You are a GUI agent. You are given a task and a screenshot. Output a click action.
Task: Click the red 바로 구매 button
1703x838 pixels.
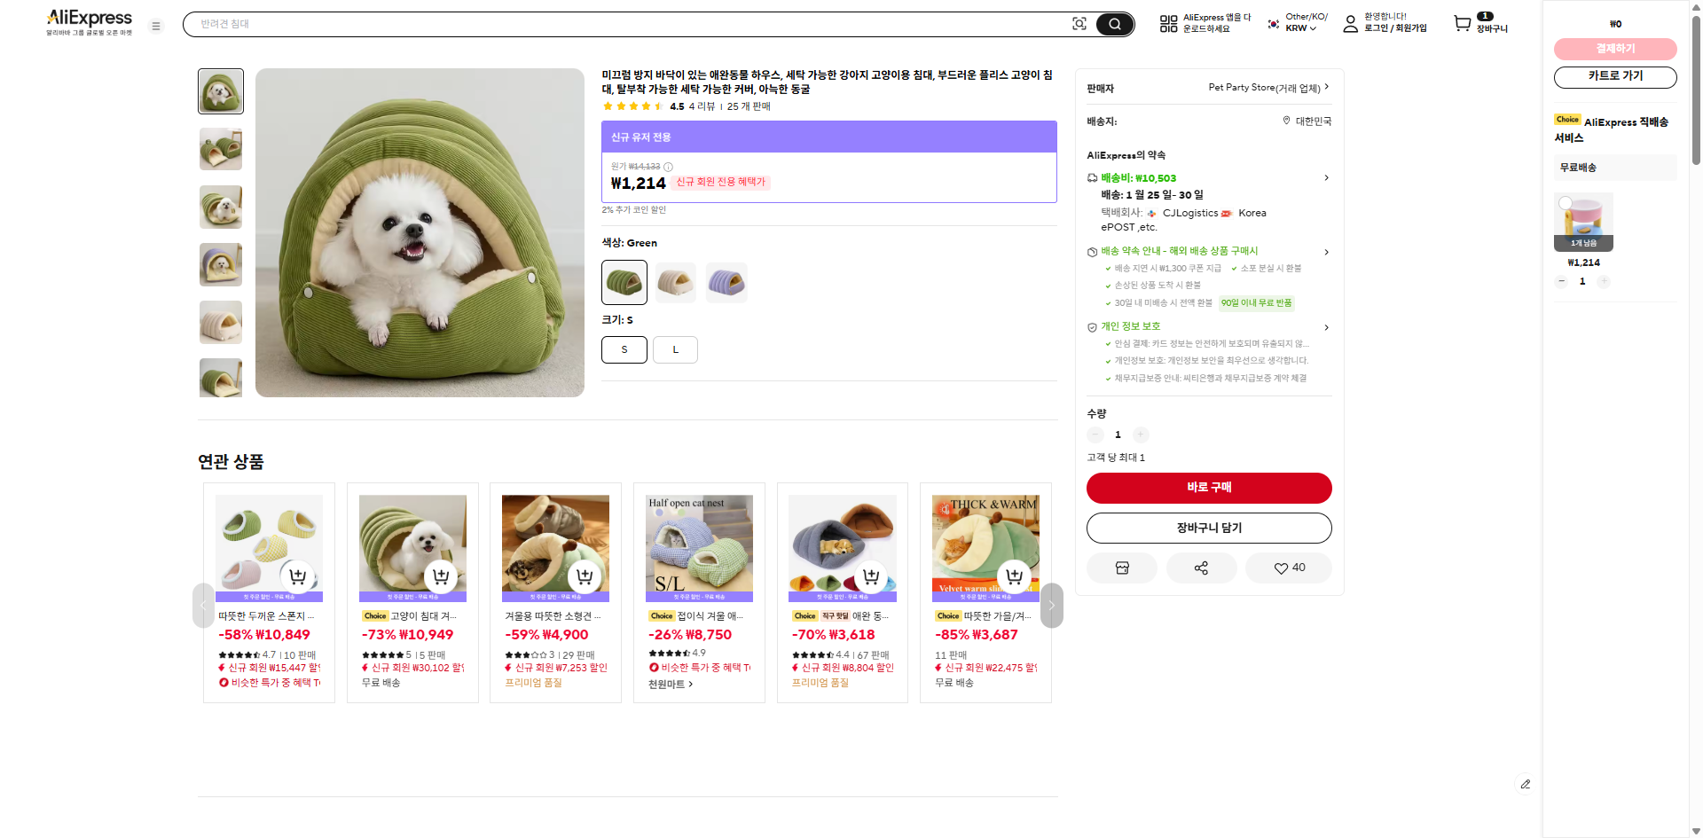[1209, 488]
